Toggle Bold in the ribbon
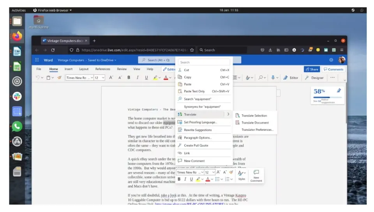This screenshot has width=374, height=212. [x=129, y=78]
